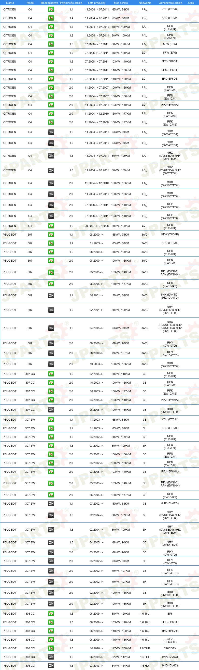The image size is (199, 670).
Task: Click the '09.2007 -> 07.2008' production years cell
Action: (96, 226)
